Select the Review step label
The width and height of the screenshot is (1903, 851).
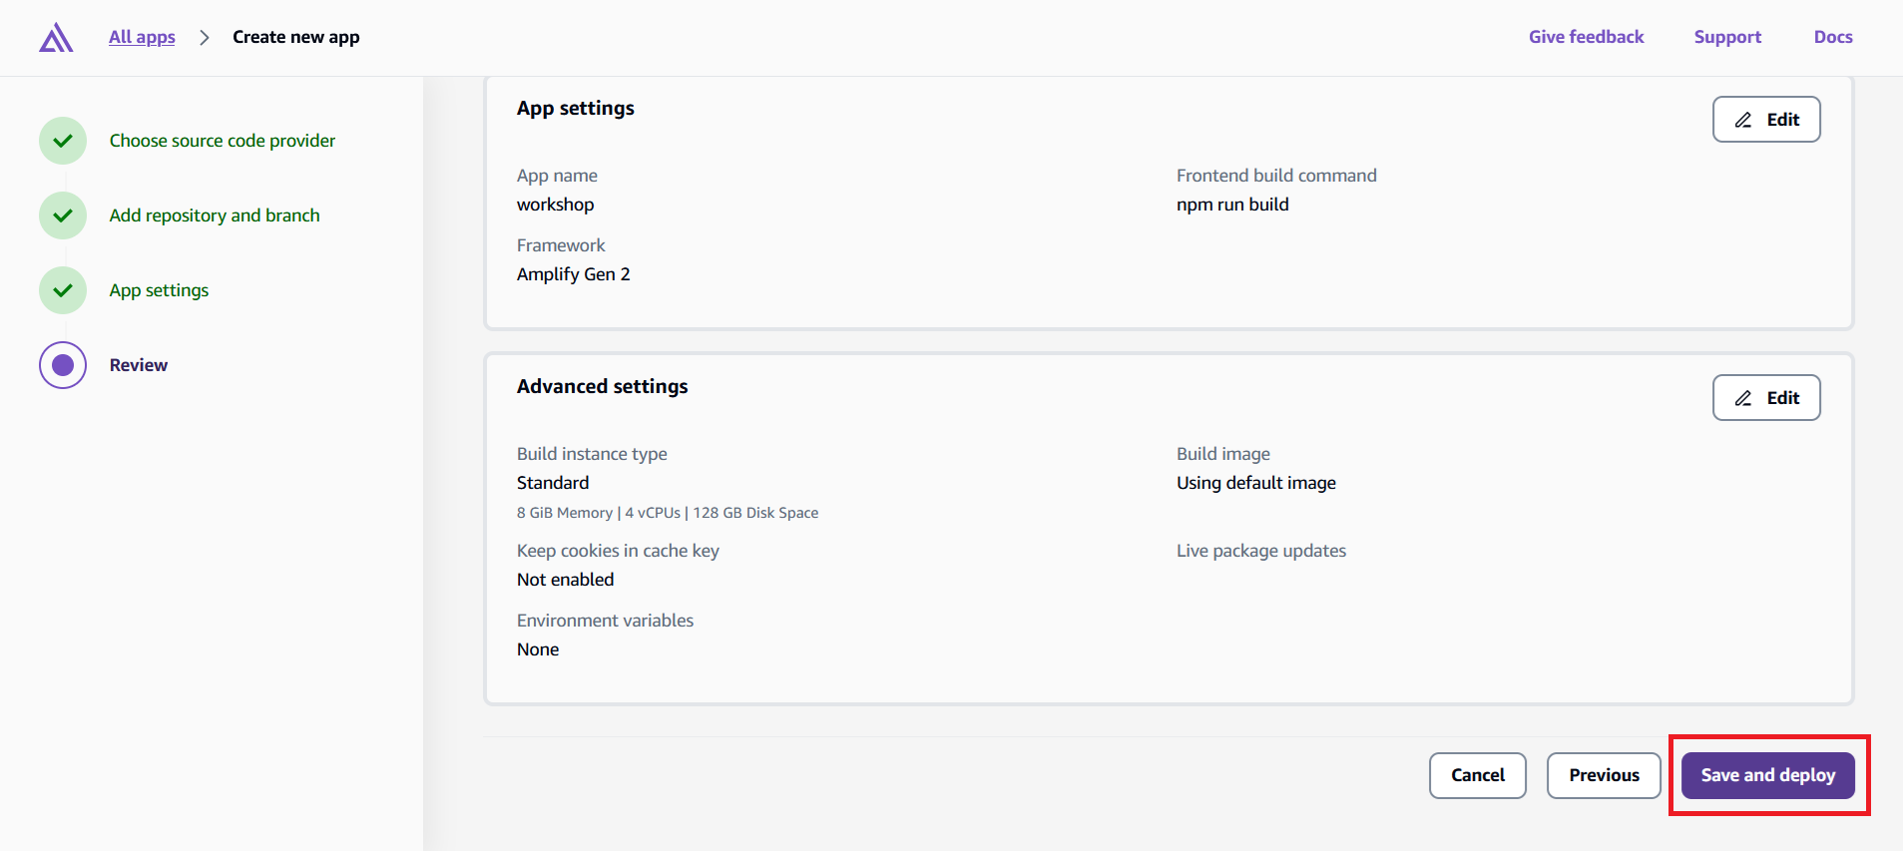click(139, 365)
